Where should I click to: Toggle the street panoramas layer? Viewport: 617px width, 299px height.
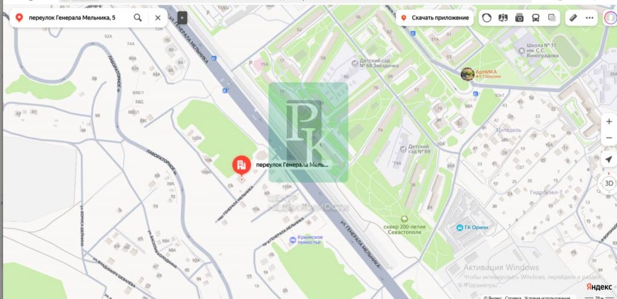coord(503,17)
